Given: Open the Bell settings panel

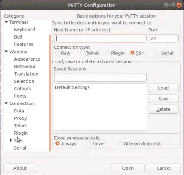Looking at the screenshot, I should point(18,37).
